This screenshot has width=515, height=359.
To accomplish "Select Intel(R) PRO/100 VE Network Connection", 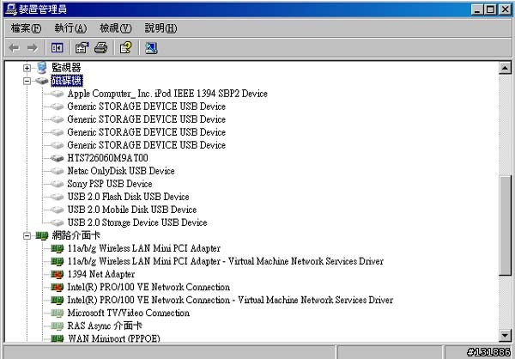I will pyautogui.click(x=148, y=287).
